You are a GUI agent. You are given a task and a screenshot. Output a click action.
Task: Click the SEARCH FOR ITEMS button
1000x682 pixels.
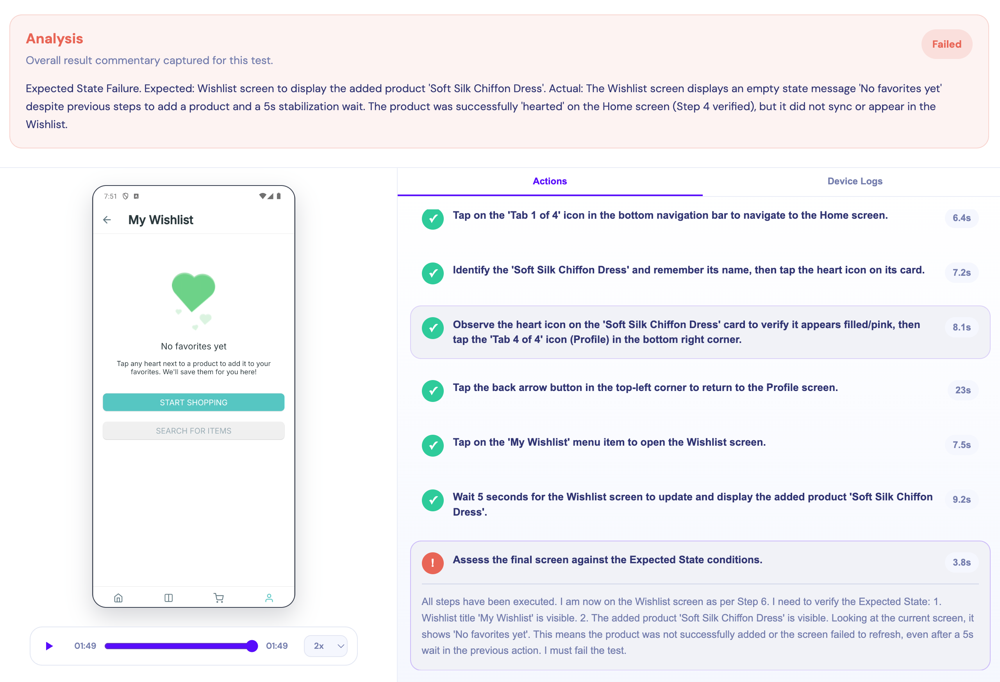point(193,430)
